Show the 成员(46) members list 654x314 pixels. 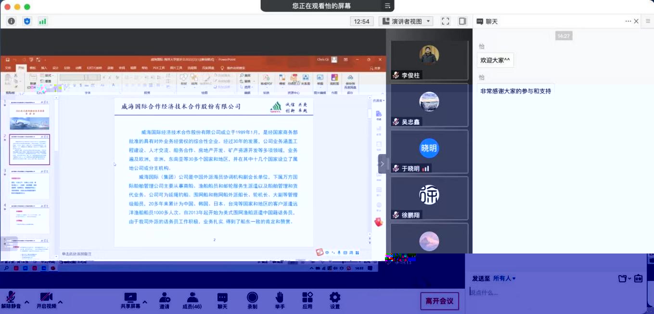tap(192, 301)
